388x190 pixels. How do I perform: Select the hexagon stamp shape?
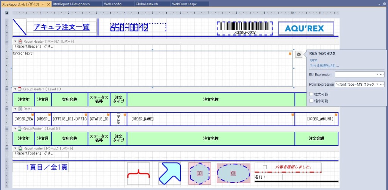click(199, 174)
